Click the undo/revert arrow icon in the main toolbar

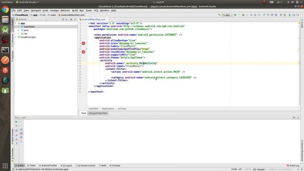coord(276,15)
